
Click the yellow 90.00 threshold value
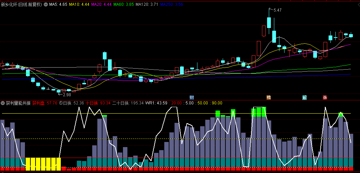(x=217, y=103)
